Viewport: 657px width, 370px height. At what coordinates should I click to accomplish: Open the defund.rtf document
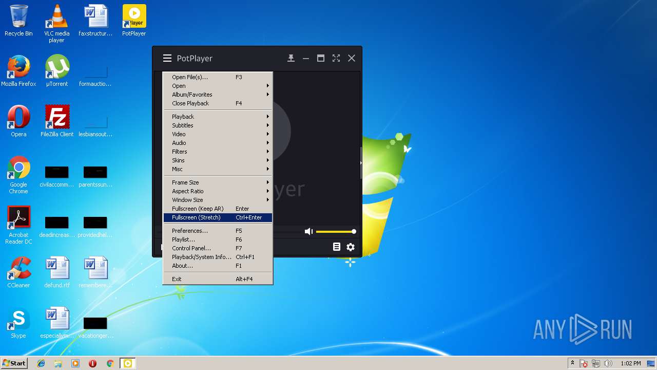point(57,272)
